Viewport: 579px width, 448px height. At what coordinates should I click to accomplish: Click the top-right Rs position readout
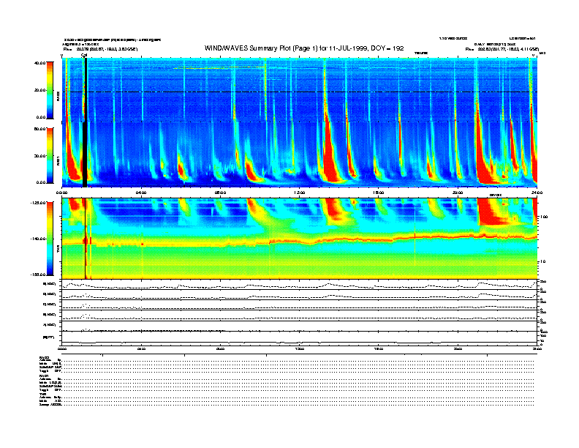(x=502, y=49)
